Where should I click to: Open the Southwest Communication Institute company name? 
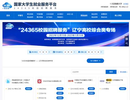click(21, 81)
